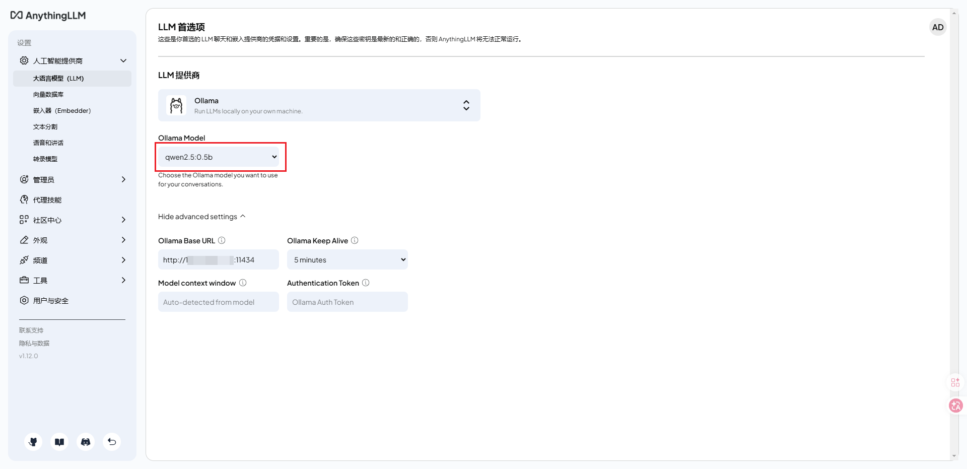Click the floating grid-plus widget icon
The image size is (967, 469).
955,382
